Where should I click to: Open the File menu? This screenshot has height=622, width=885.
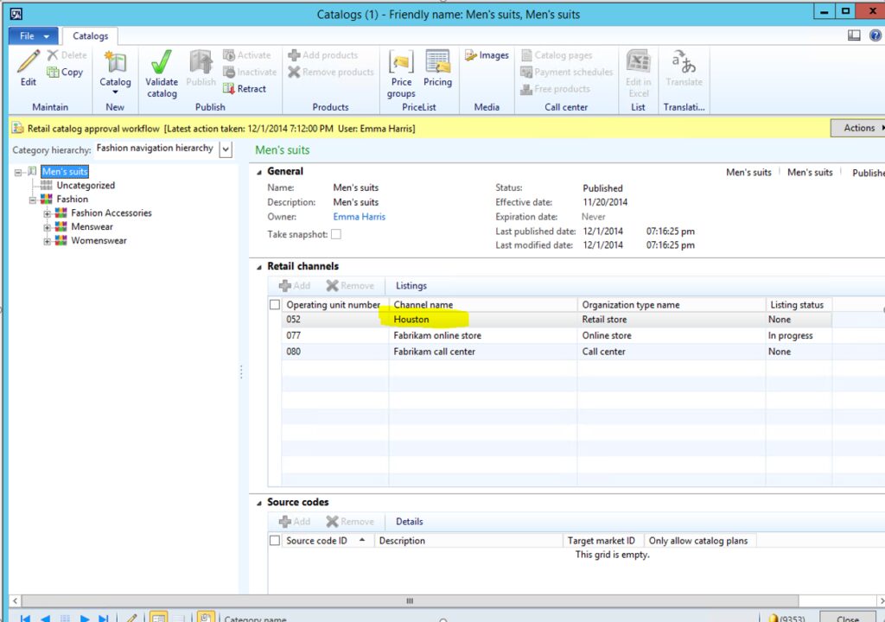(34, 36)
